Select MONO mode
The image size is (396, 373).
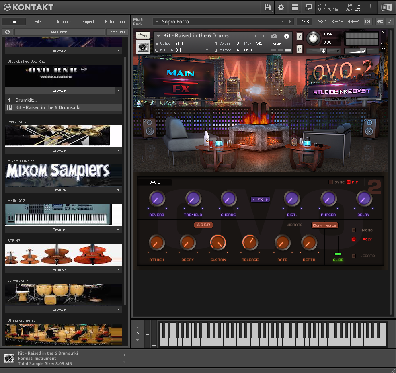click(354, 230)
